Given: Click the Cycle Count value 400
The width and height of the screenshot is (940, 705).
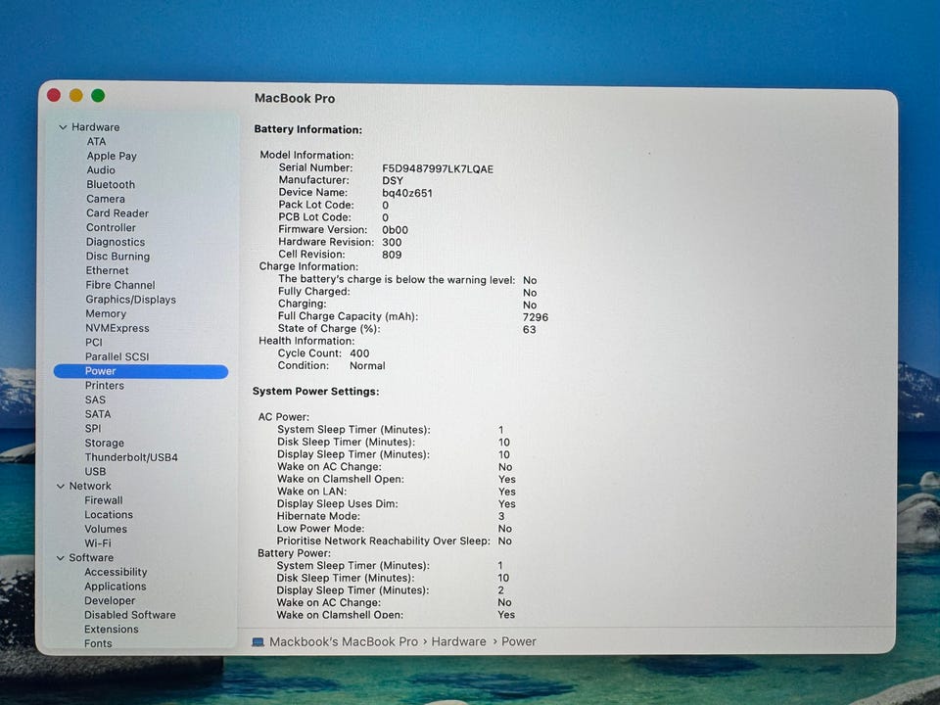Looking at the screenshot, I should 359,354.
